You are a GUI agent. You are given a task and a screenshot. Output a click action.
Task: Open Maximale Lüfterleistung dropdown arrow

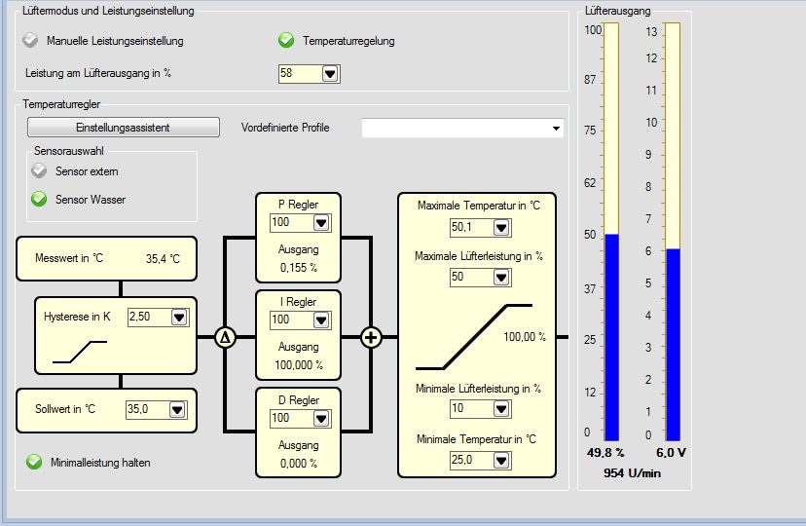pos(501,278)
